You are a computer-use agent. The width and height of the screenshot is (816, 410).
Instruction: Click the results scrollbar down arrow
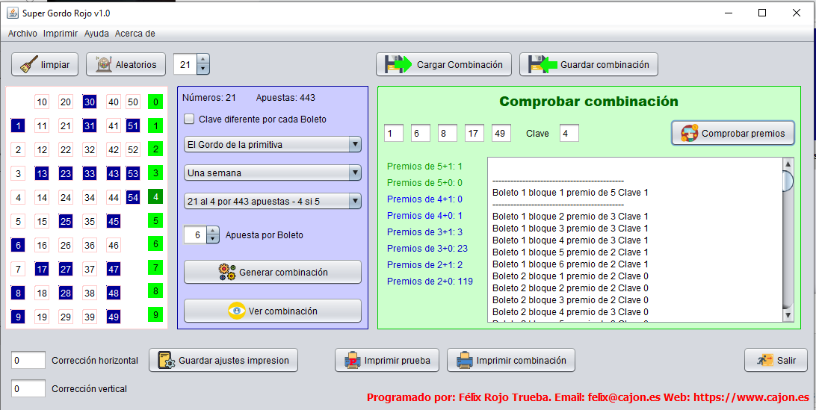pos(788,315)
